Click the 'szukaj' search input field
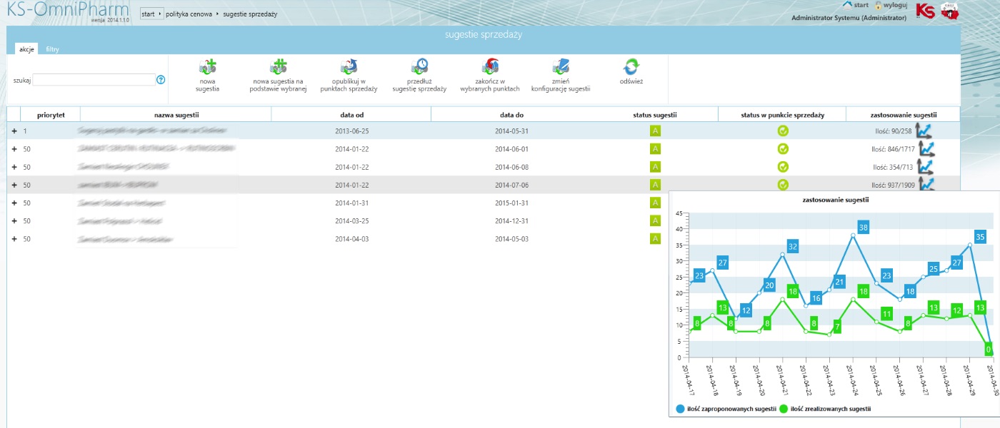The image size is (1000, 428). coord(94,80)
